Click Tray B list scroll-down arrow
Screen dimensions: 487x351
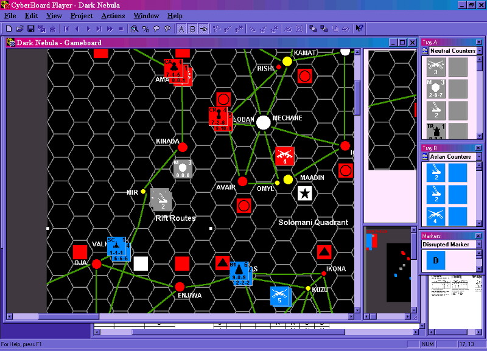pyautogui.click(x=480, y=223)
